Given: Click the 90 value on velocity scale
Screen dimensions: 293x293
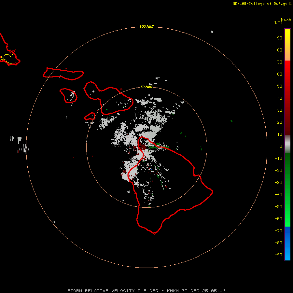Looking at the screenshot, I should tap(280, 38).
